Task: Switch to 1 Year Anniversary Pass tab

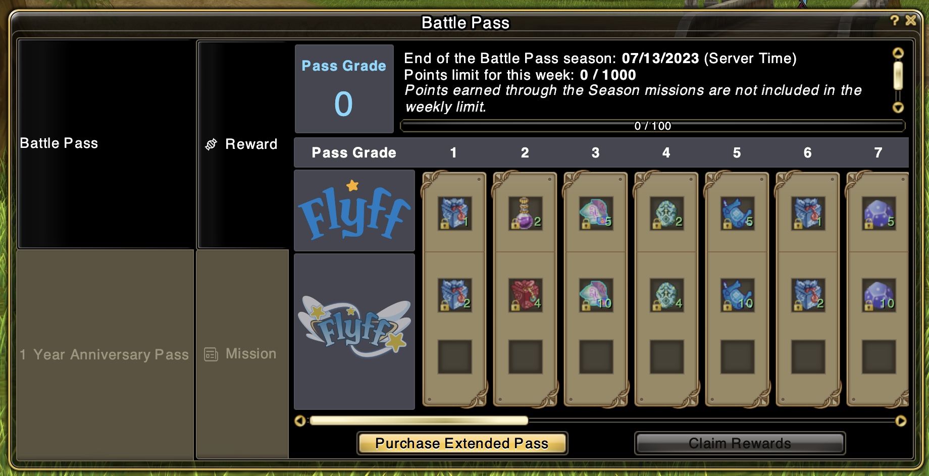Action: (105, 354)
